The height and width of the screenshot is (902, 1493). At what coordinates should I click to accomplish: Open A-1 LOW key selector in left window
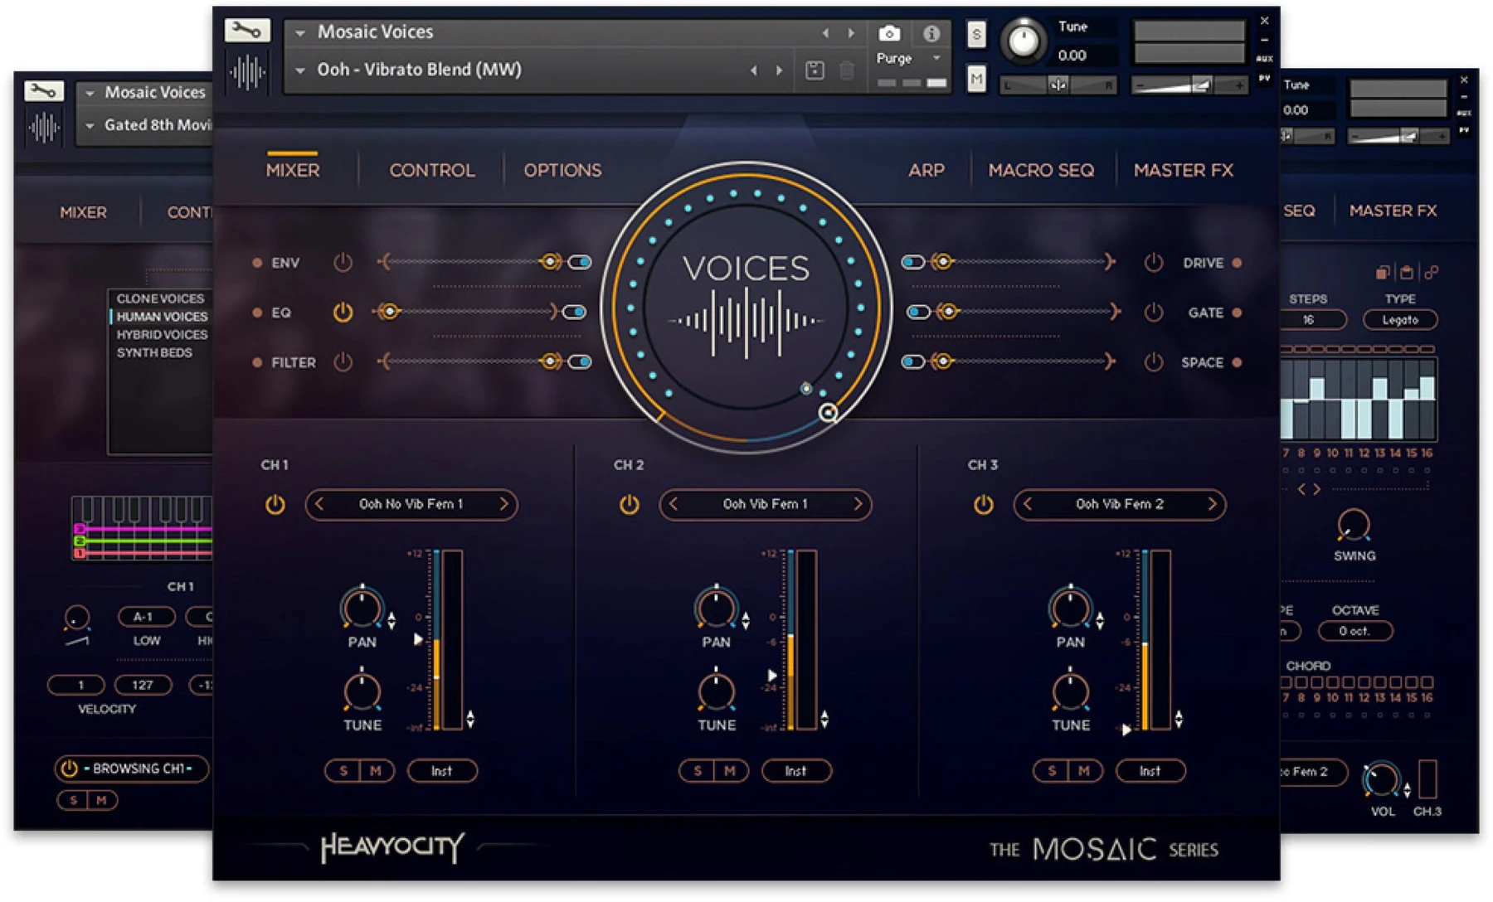(x=146, y=617)
